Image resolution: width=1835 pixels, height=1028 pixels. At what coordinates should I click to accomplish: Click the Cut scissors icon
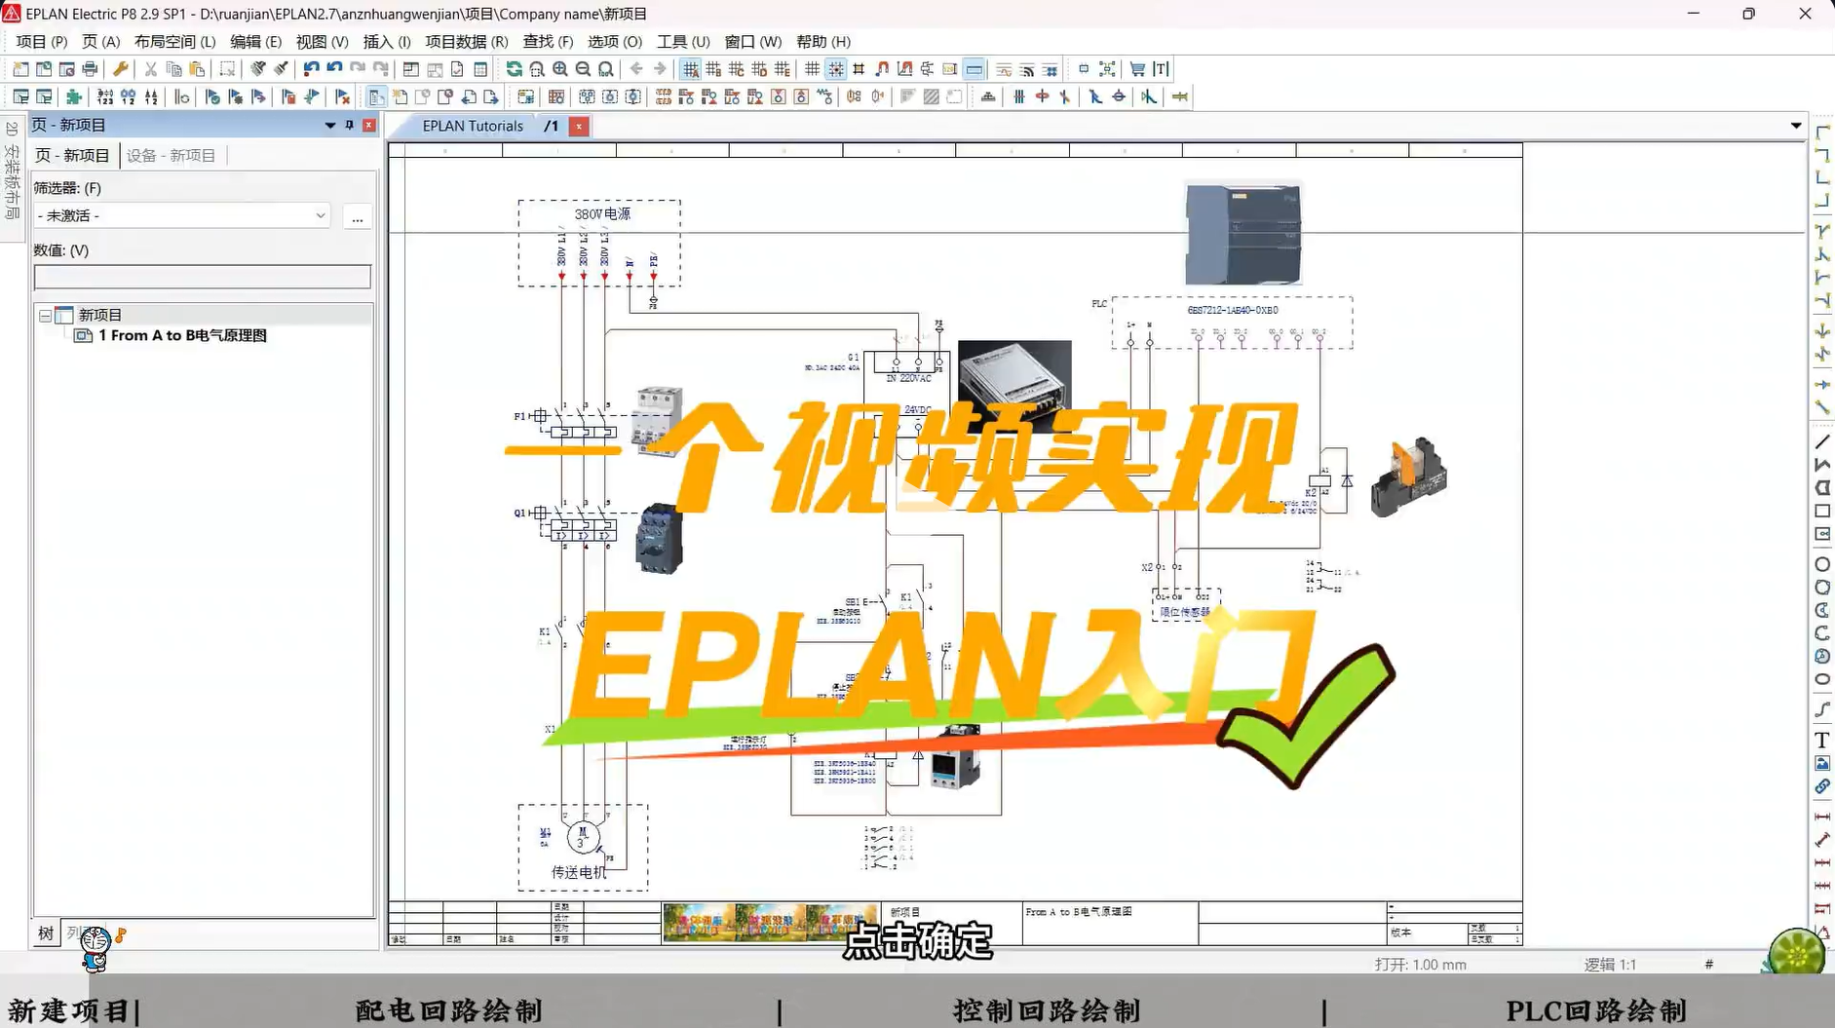(151, 69)
